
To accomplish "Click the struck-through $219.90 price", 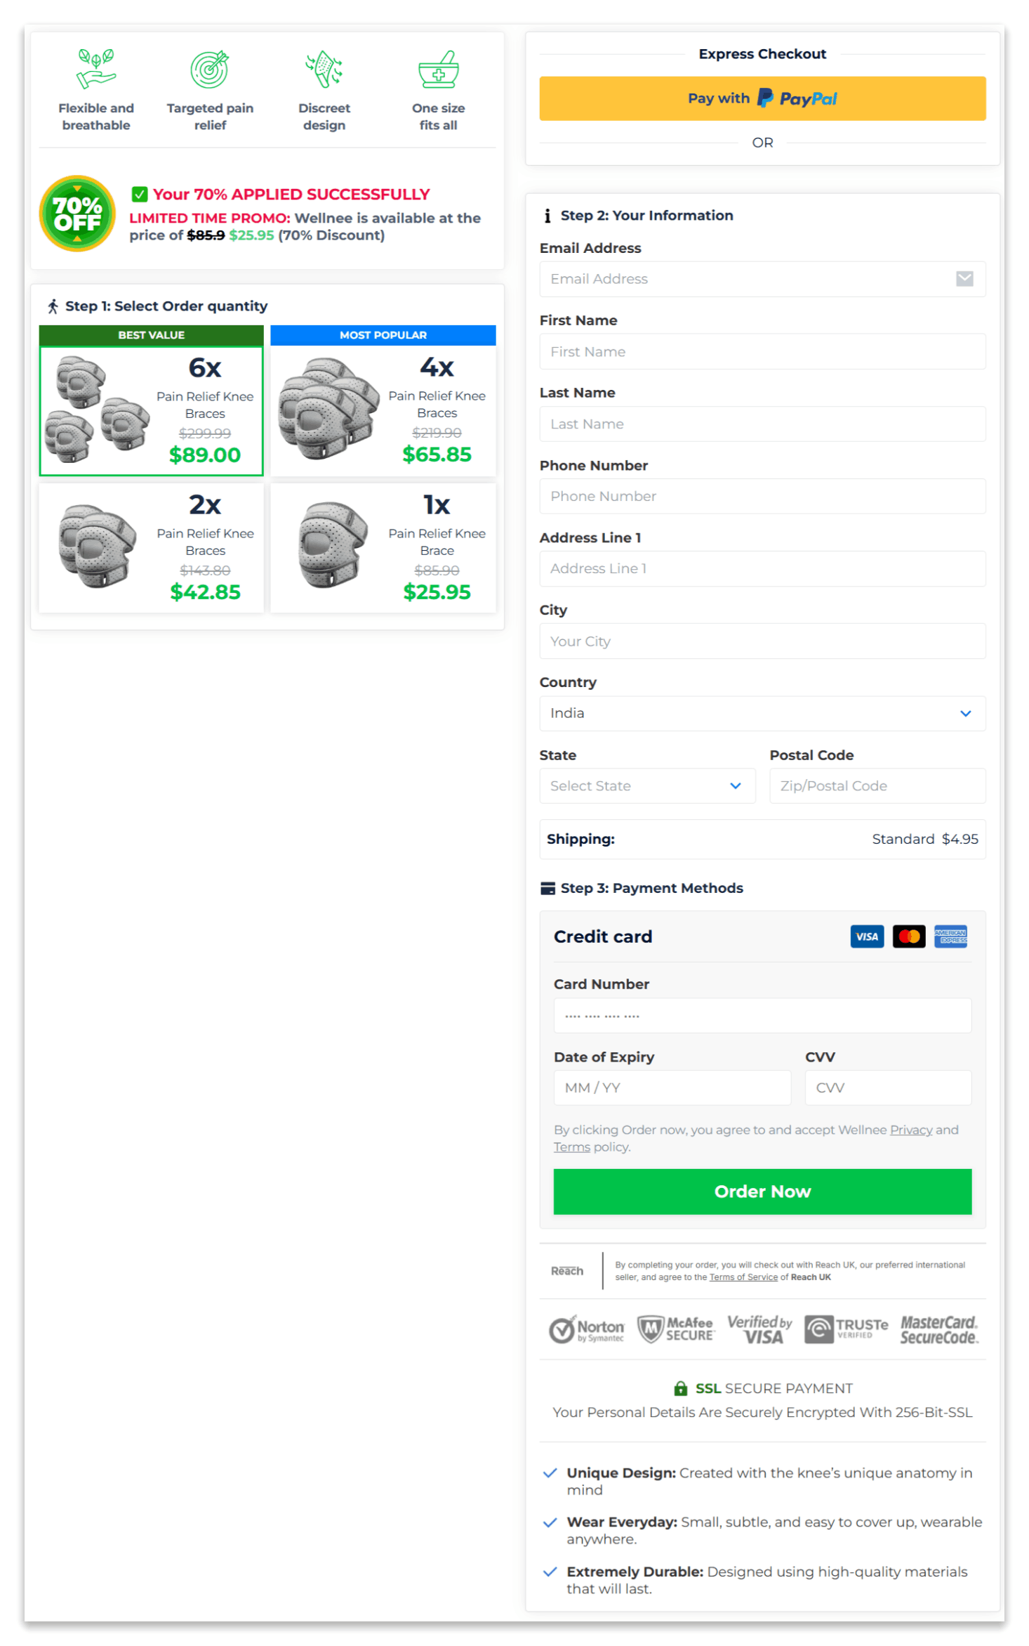I will click(x=437, y=433).
